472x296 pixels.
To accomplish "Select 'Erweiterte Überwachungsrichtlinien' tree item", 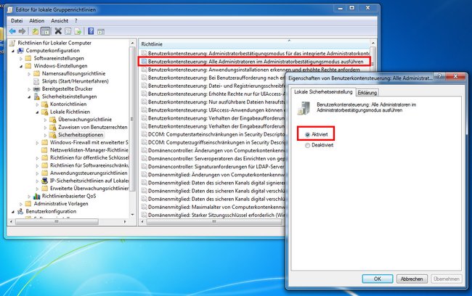I will point(89,189).
